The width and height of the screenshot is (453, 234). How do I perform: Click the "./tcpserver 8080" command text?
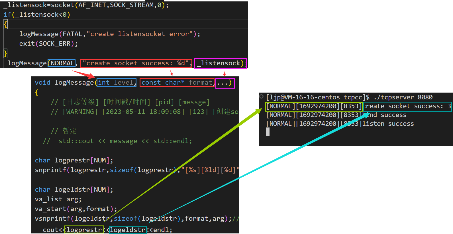tap(403, 97)
